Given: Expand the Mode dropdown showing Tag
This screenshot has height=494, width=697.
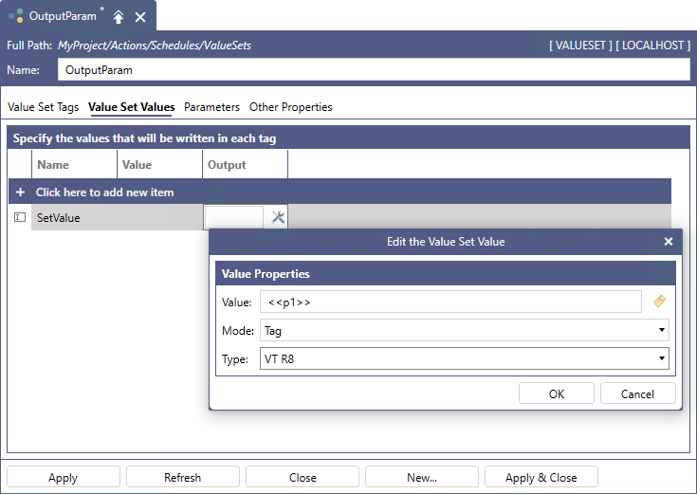Looking at the screenshot, I should point(464,331).
